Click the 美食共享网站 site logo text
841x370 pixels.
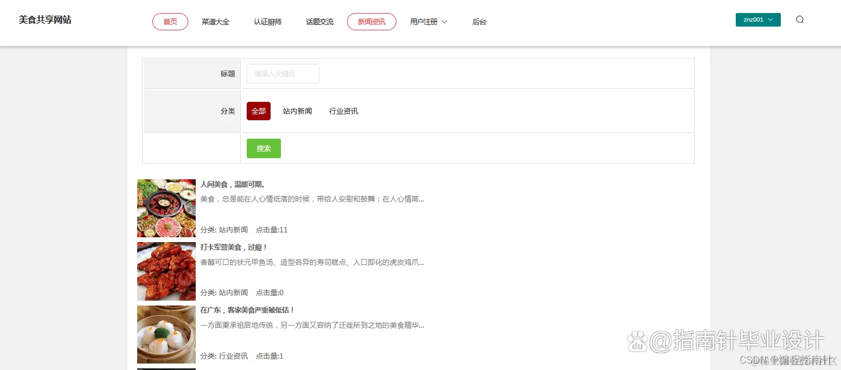(x=45, y=20)
